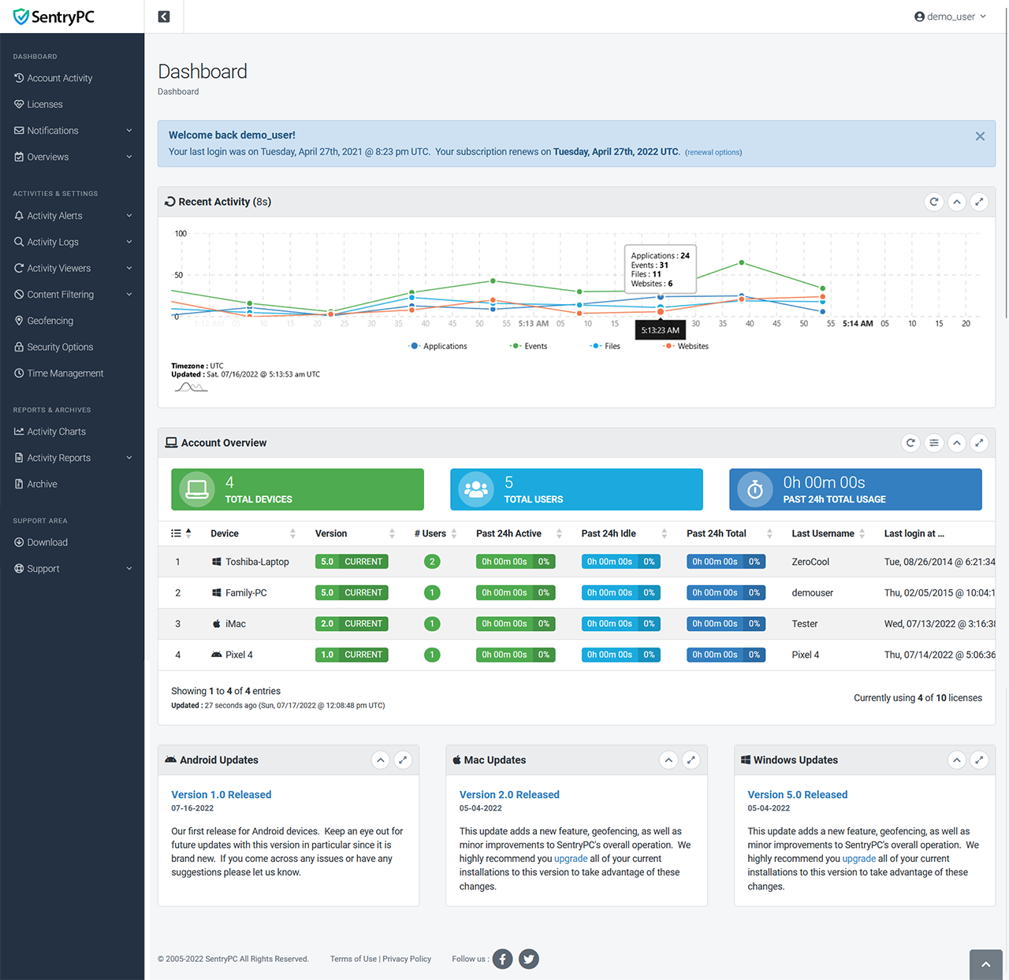Click Toshiba-Laptop users count badge

pyautogui.click(x=432, y=562)
